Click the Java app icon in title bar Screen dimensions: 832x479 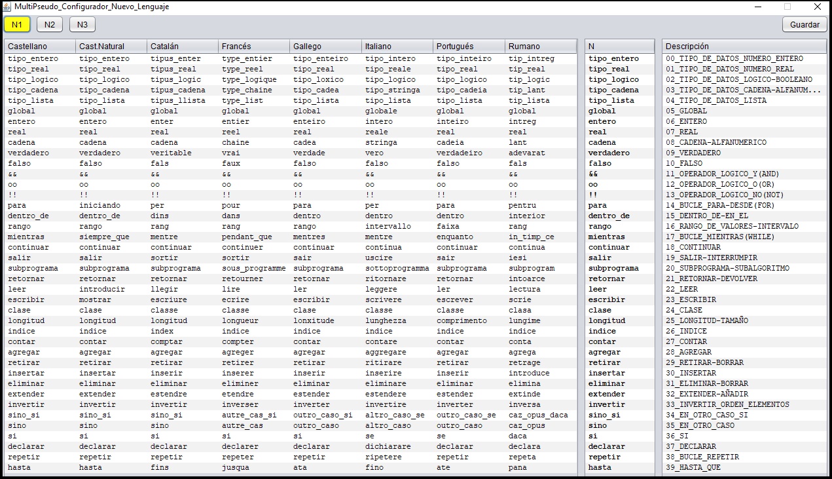[x=7, y=7]
